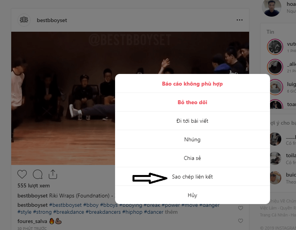Click 'Sao chép liên kết' to copy link
Viewport: 296px width, 230px height.
(193, 177)
